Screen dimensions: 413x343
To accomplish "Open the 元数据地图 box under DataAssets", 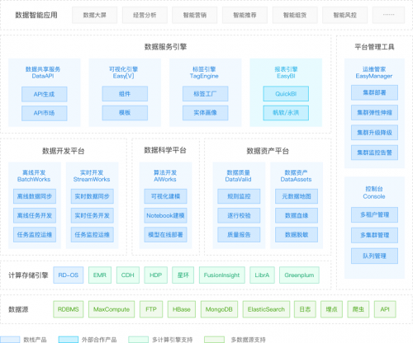I will 297,196.
